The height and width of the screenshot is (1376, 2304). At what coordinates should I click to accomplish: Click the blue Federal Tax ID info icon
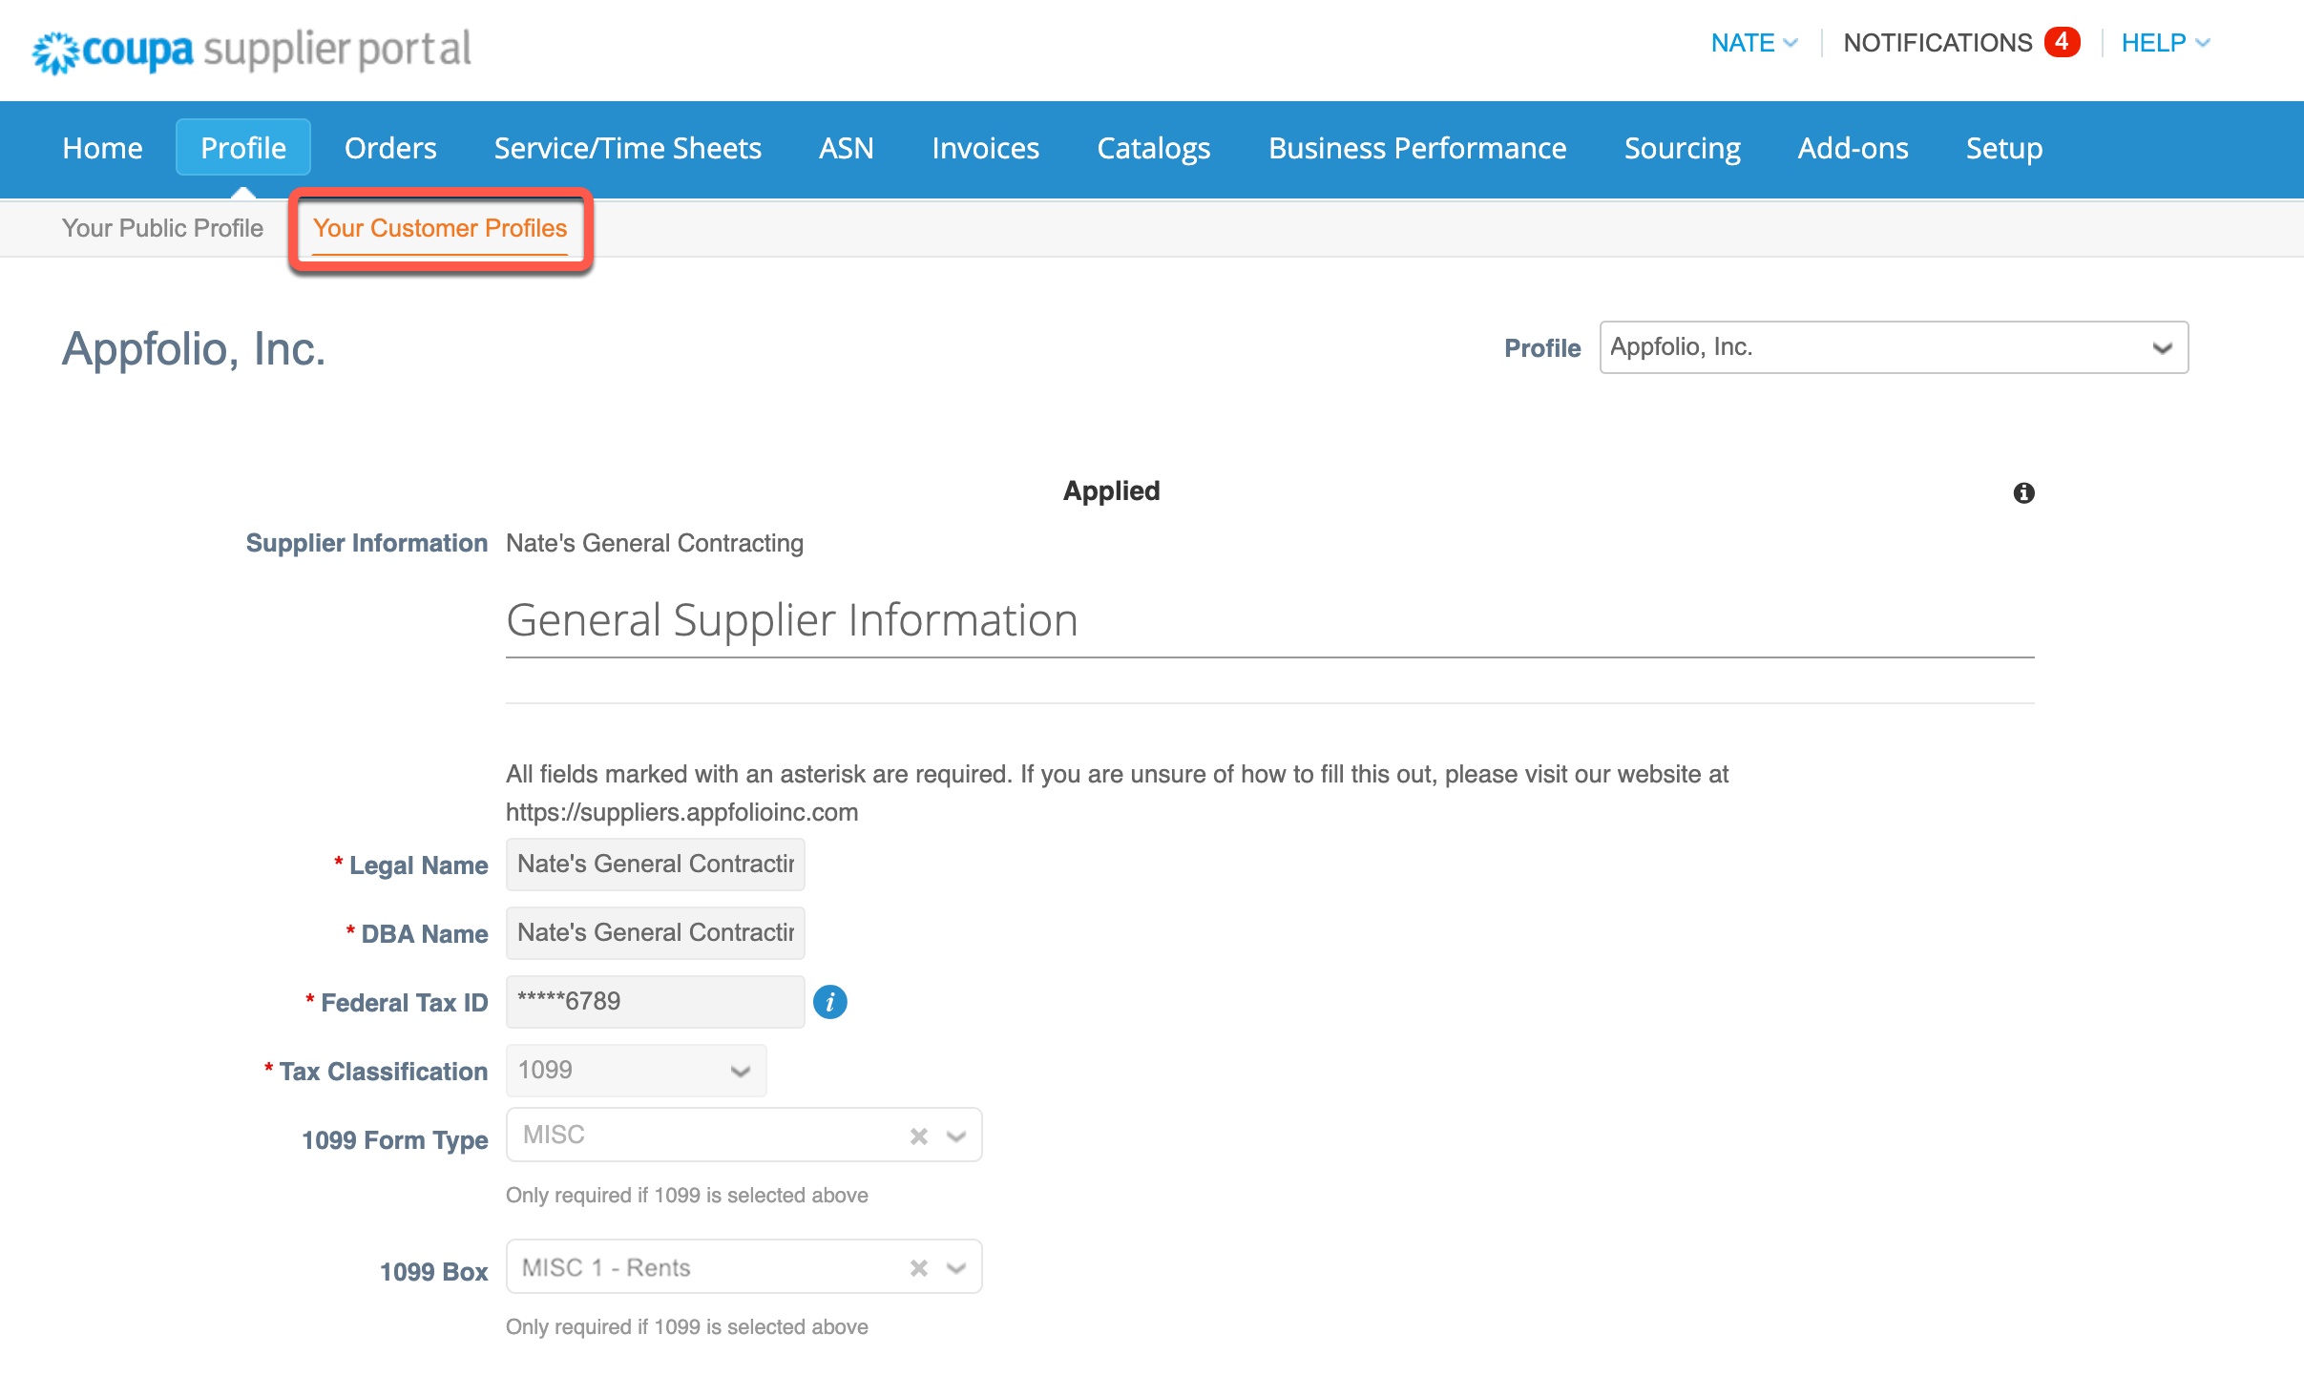tap(829, 1002)
